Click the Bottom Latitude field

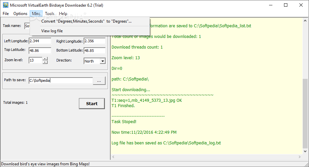click(x=95, y=51)
